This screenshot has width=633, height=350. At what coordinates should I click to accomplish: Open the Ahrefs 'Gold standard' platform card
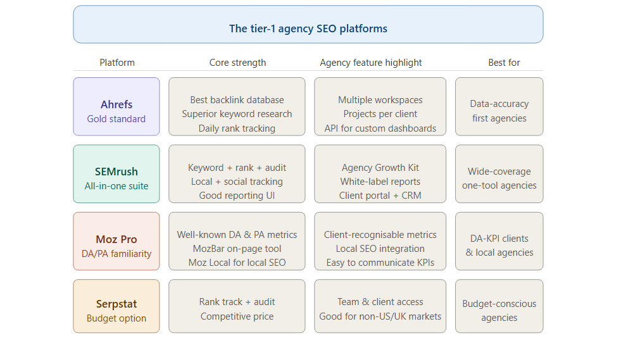[x=116, y=106]
